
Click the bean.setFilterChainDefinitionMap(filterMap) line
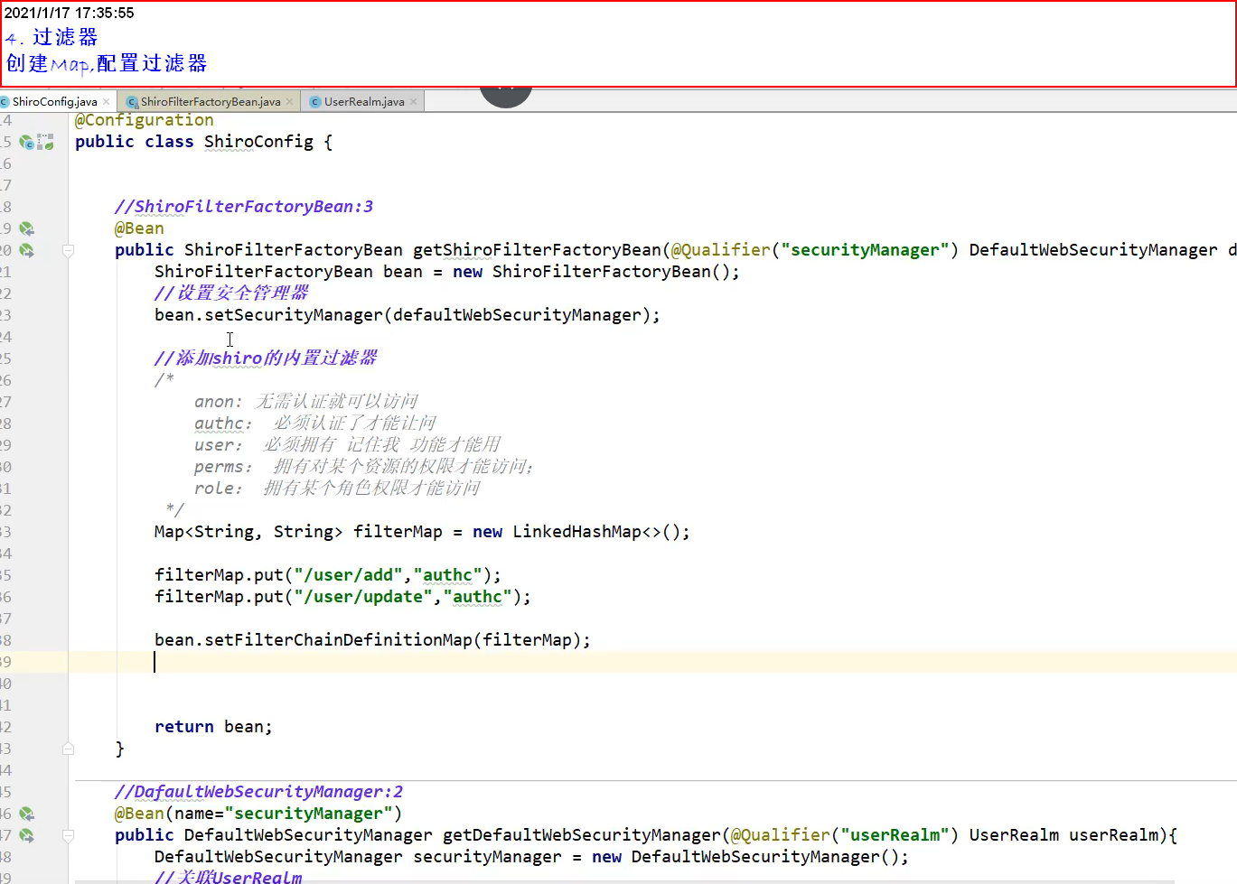coord(372,640)
